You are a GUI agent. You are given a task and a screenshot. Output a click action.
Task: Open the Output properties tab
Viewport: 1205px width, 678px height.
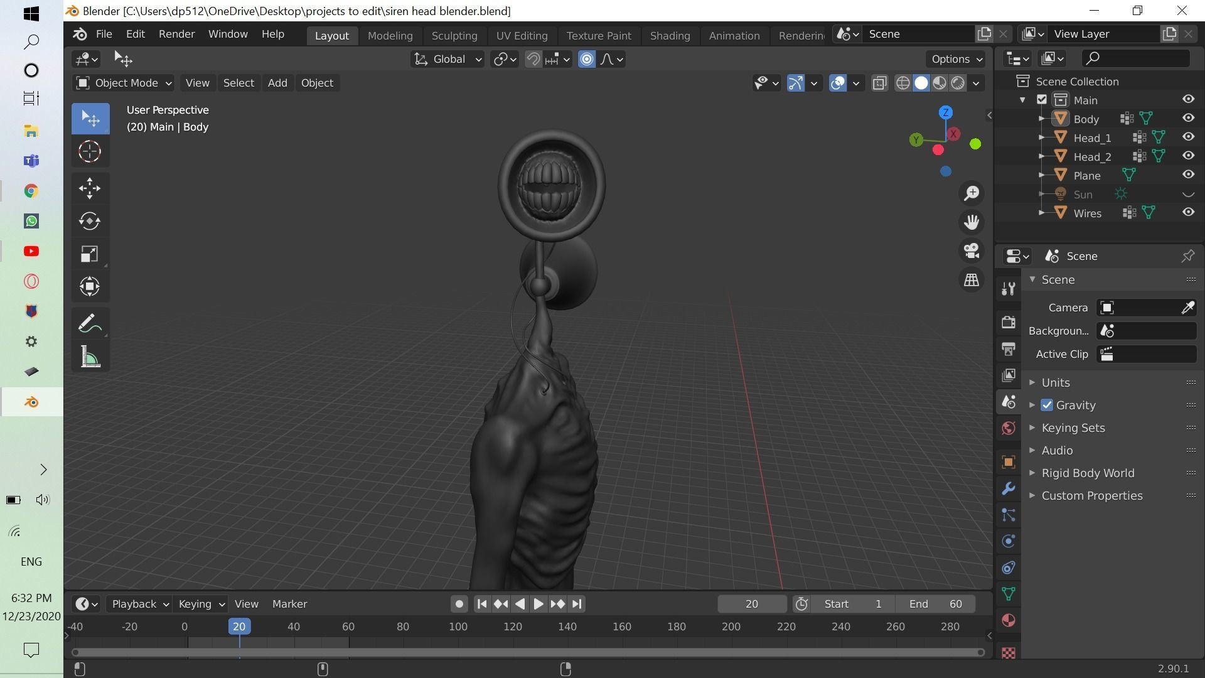tap(1009, 349)
